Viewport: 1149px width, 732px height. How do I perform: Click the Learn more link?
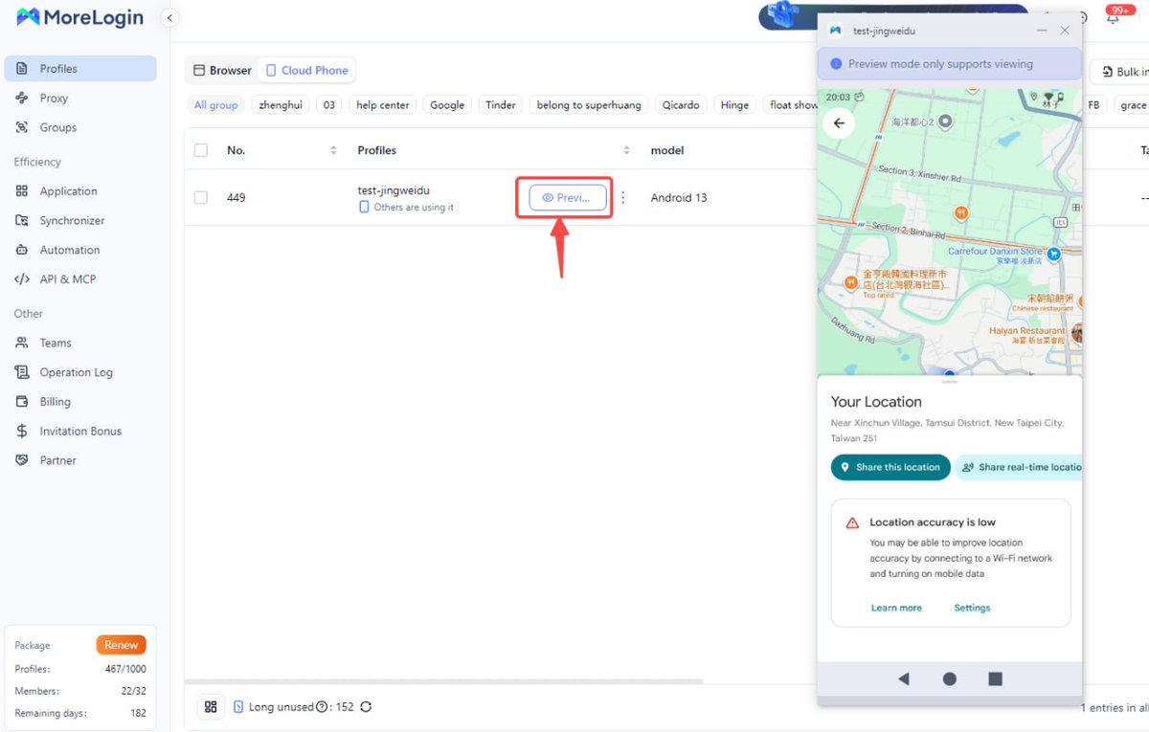click(896, 608)
